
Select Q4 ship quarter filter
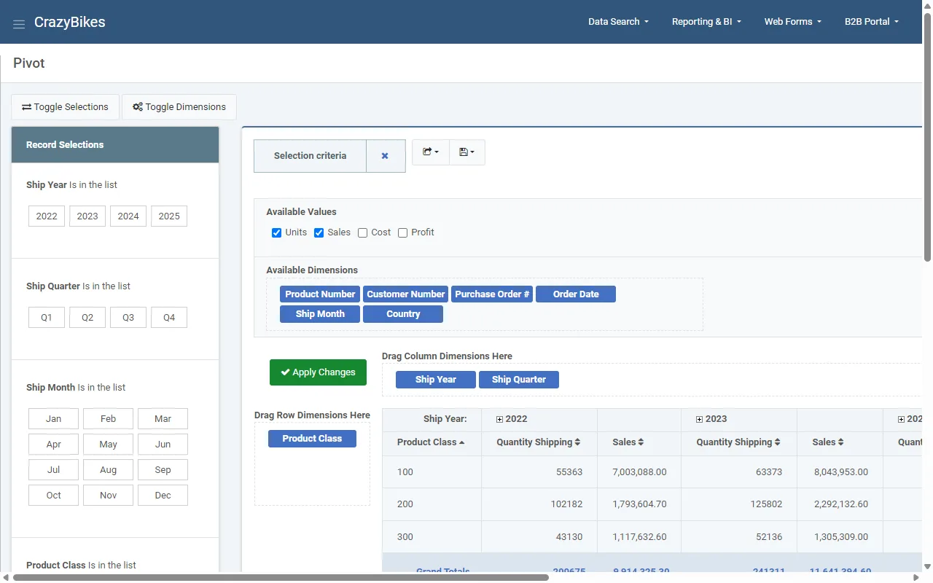pos(169,318)
